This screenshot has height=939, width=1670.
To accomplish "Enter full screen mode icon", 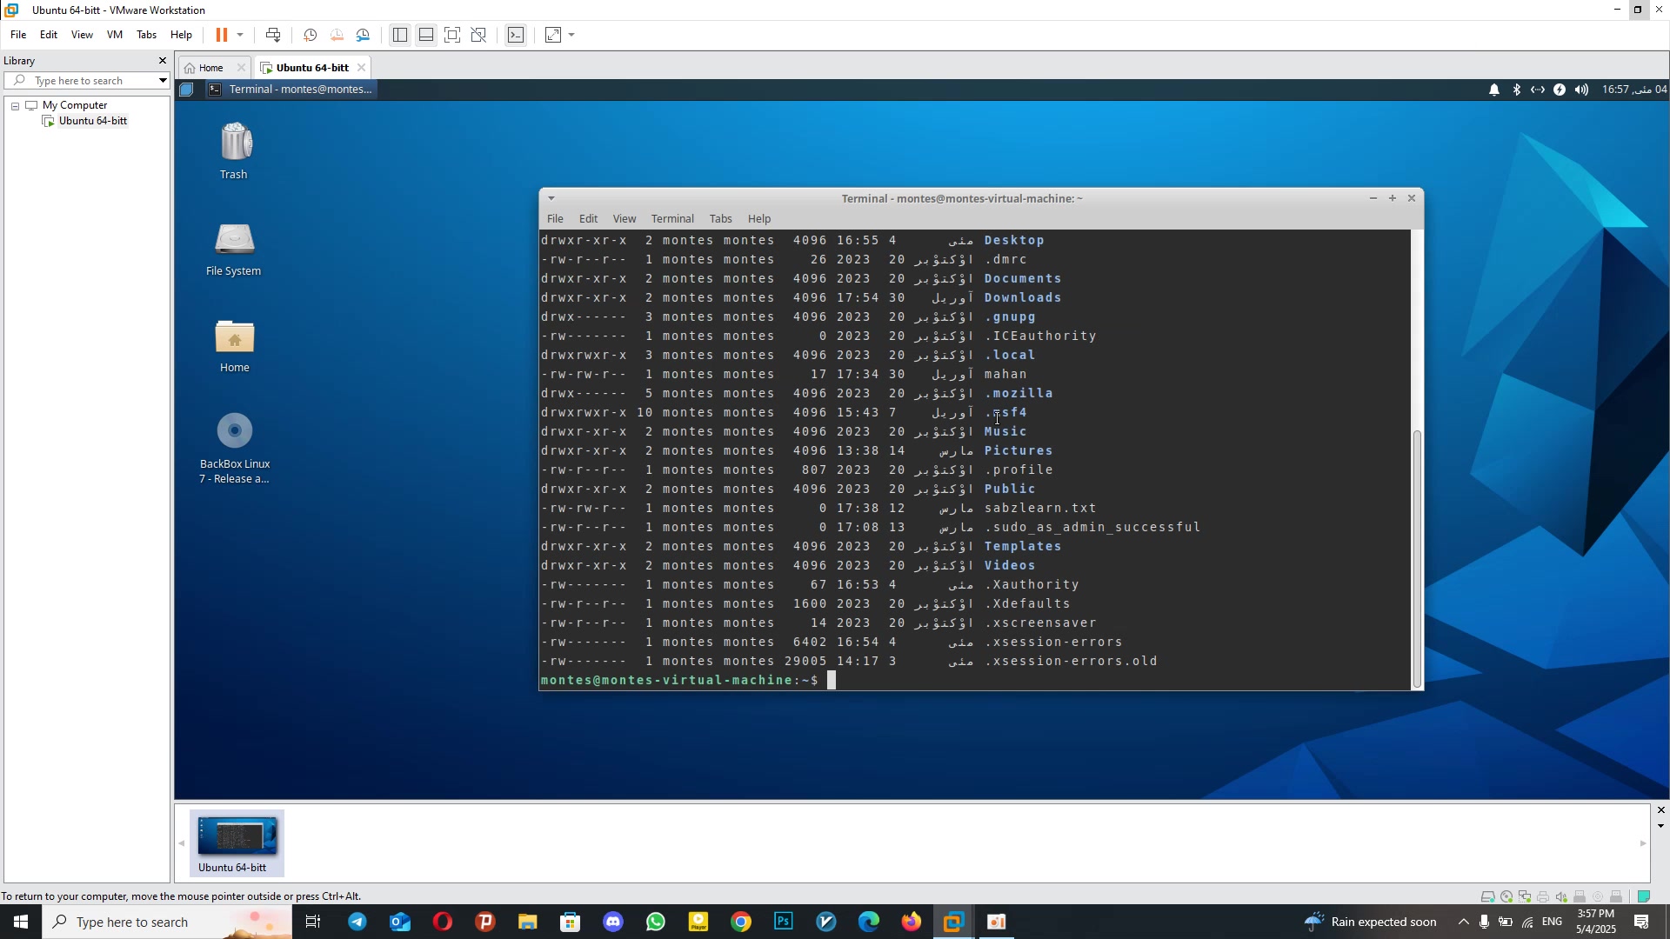I will point(452,35).
